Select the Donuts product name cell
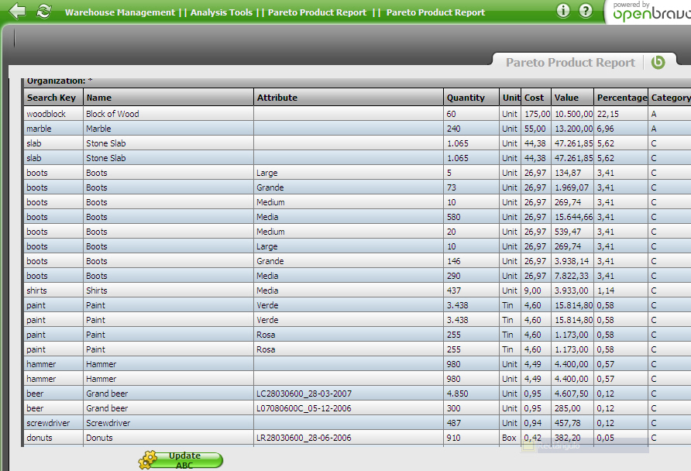This screenshot has width=691, height=471. [x=99, y=438]
